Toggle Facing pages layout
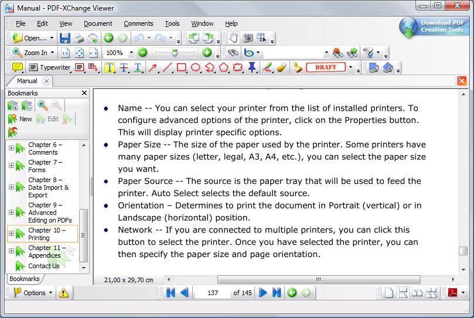The height and width of the screenshot is (318, 474). (x=417, y=293)
